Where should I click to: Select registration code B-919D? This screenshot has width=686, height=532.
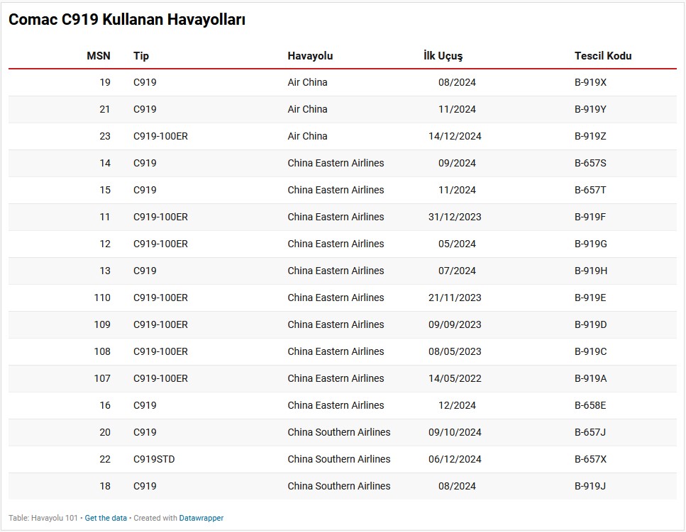click(x=591, y=324)
